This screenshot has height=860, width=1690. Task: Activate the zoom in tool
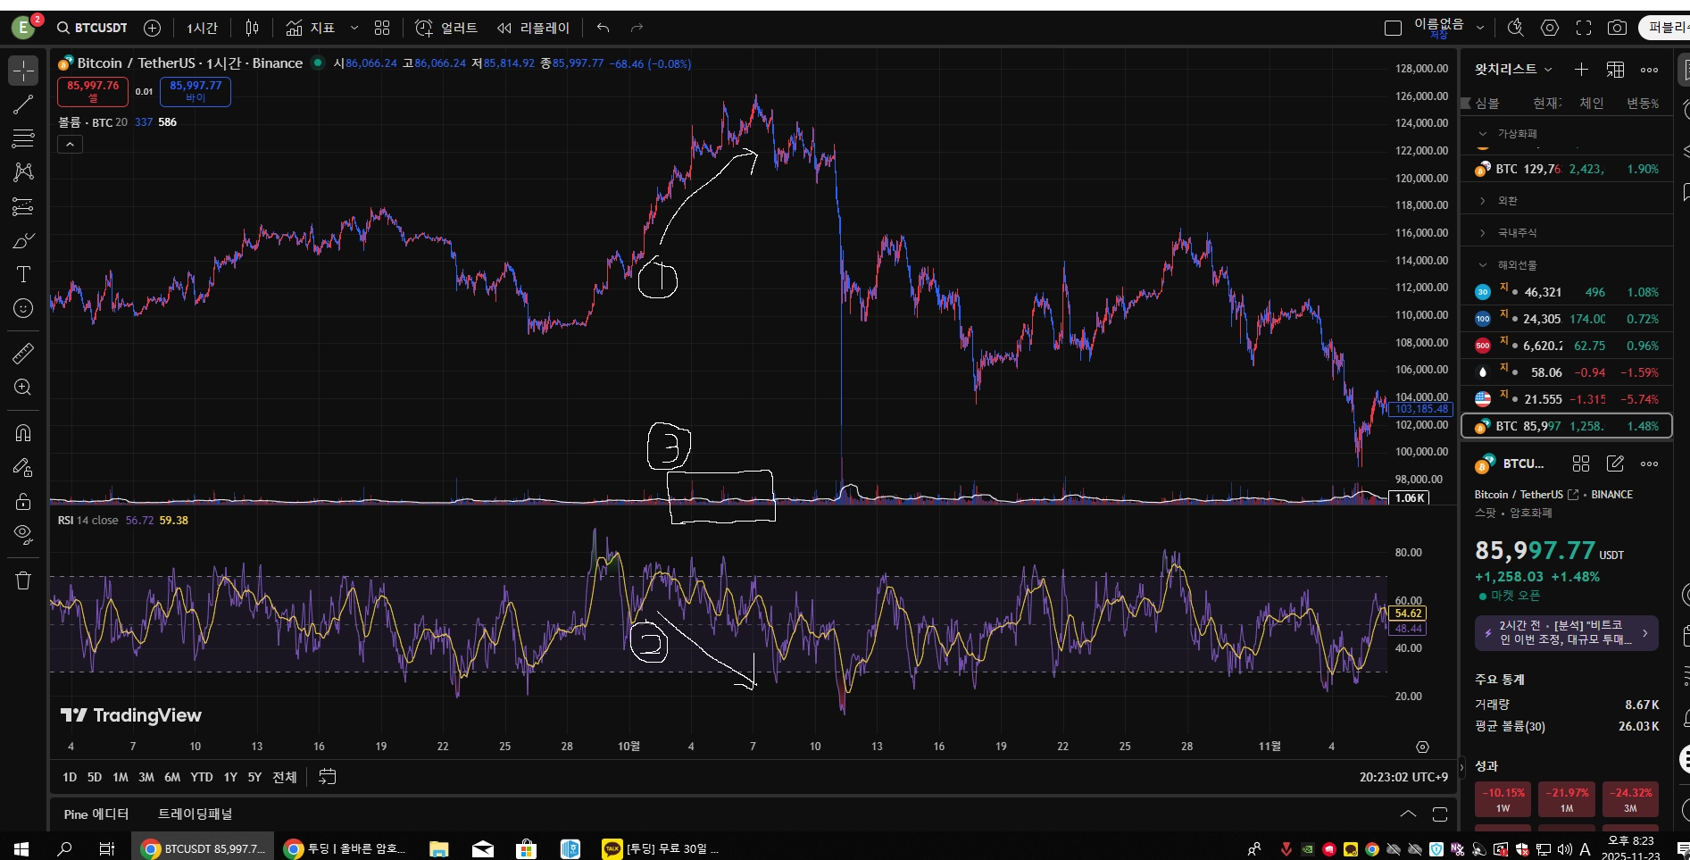pyautogui.click(x=23, y=388)
